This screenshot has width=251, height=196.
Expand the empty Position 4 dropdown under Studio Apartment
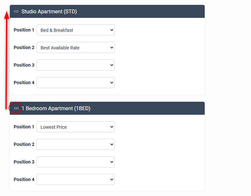pyautogui.click(x=76, y=83)
